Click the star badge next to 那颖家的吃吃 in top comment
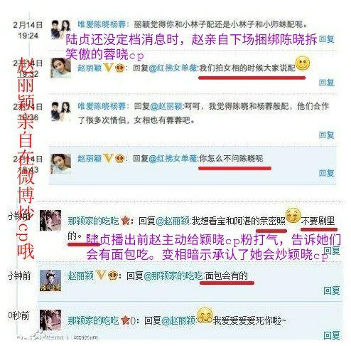Screen dimensions: 351x346 [125, 221]
